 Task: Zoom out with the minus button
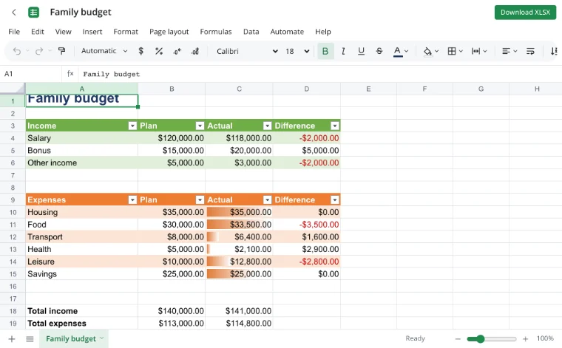(x=458, y=338)
